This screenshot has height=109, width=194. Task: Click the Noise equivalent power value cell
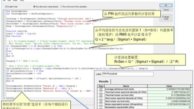(169, 104)
